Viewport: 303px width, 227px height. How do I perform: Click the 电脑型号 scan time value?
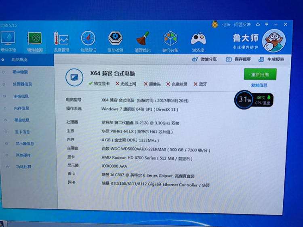(145, 101)
